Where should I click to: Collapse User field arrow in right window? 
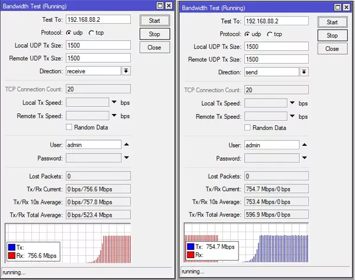305,145
